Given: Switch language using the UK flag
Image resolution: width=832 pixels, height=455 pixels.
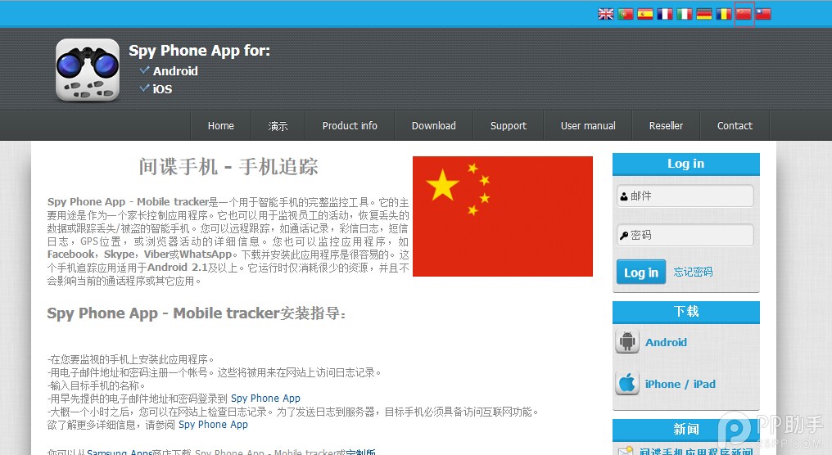Looking at the screenshot, I should 606,14.
